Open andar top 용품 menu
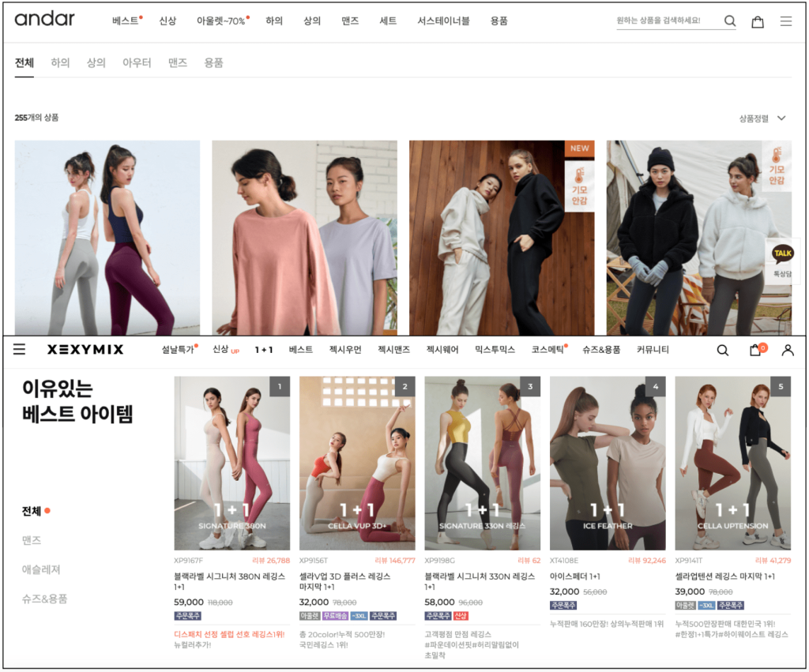Image resolution: width=809 pixels, height=672 pixels. coord(499,21)
